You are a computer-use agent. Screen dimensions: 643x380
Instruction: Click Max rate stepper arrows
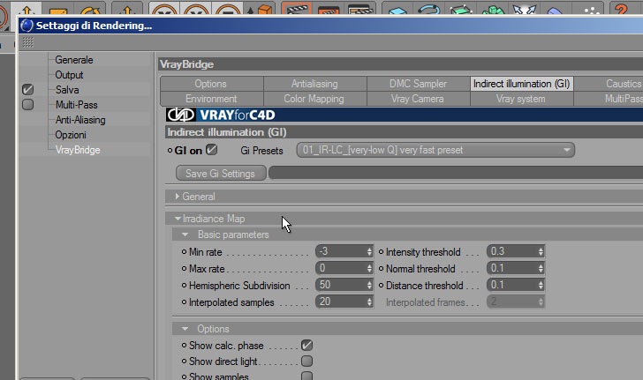[369, 268]
